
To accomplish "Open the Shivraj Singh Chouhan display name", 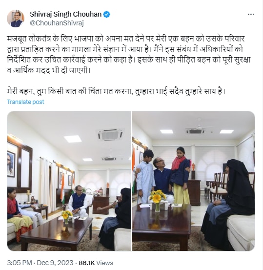I will [x=65, y=14].
